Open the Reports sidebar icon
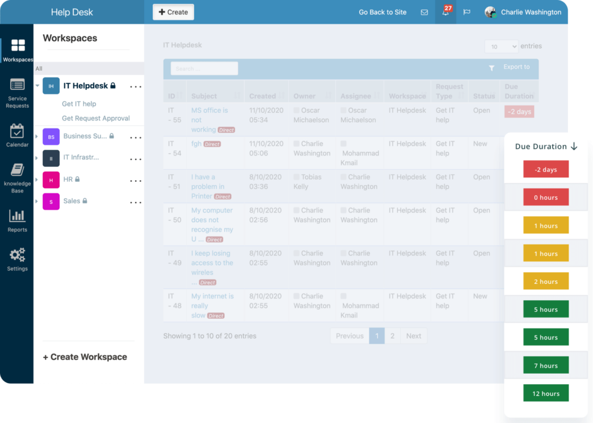593x423 pixels. (x=17, y=216)
